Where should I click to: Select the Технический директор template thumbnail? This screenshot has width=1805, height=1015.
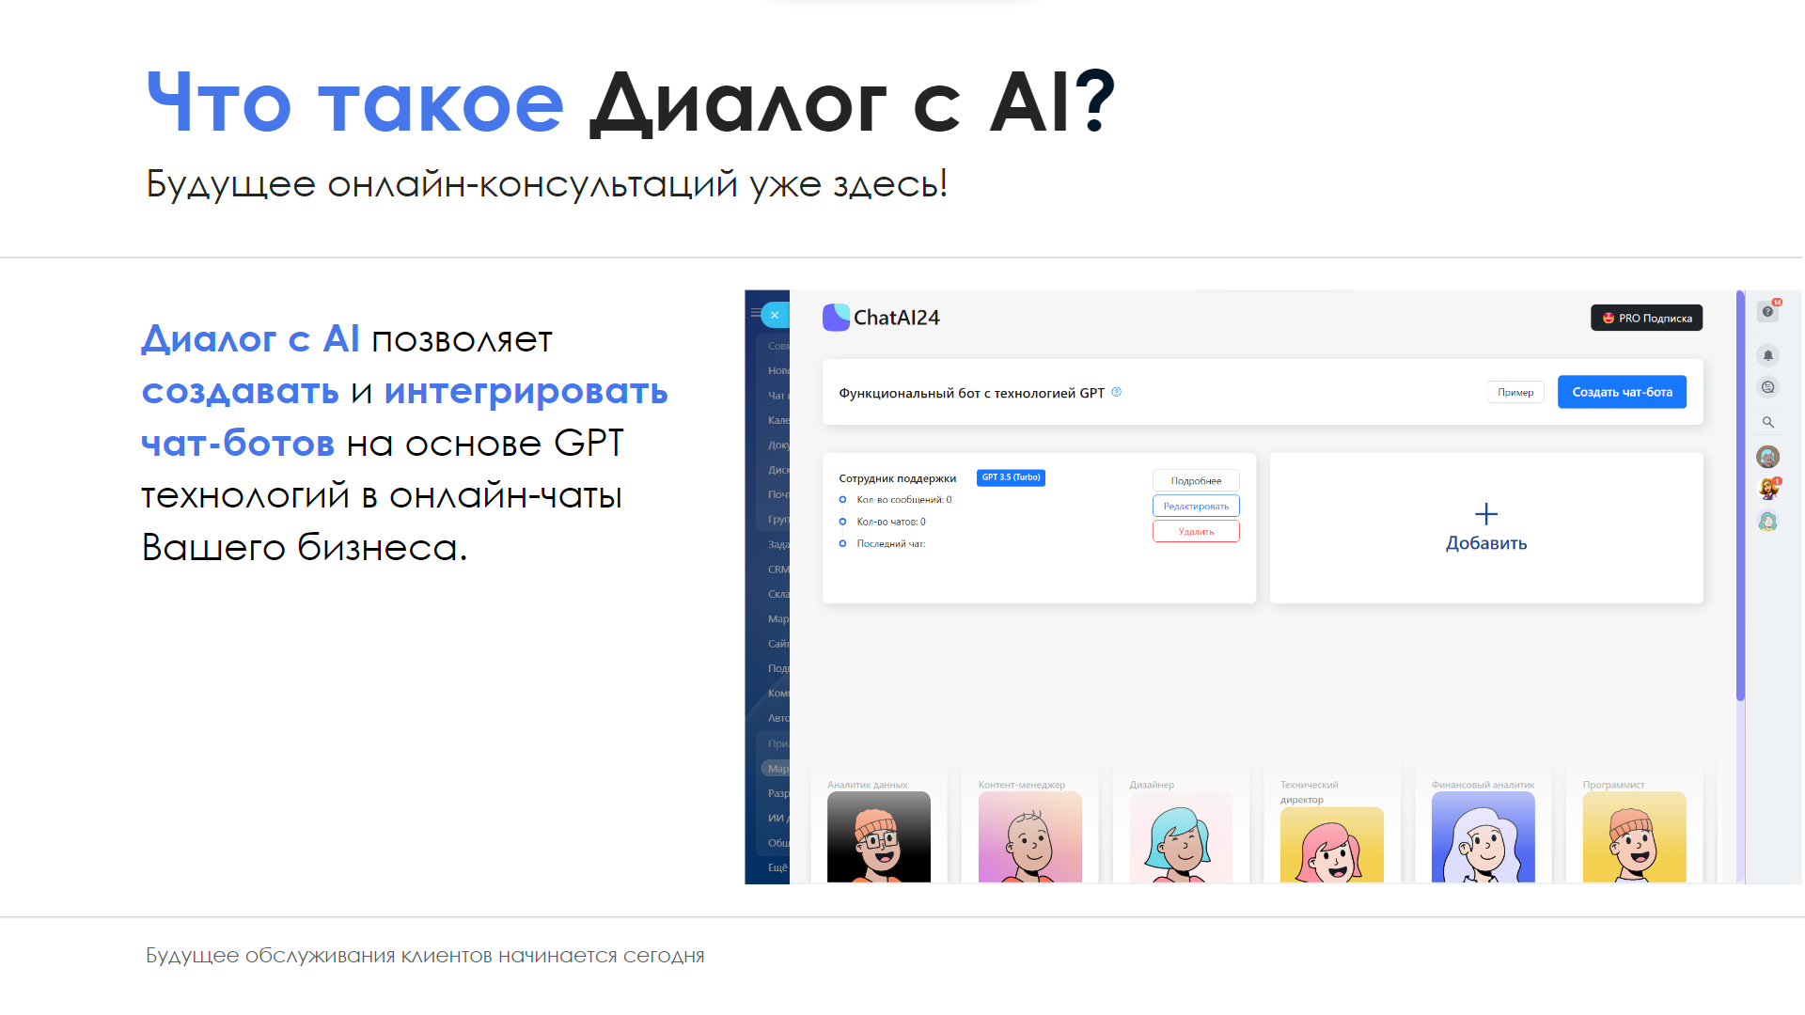tap(1332, 844)
